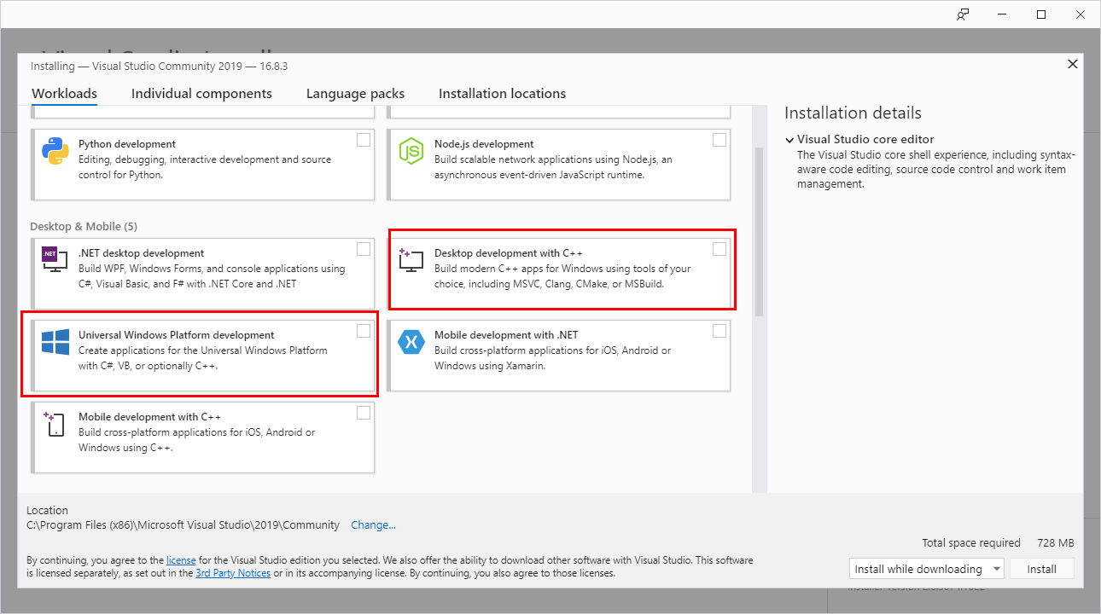Click the .NET desktop development icon
Screen dimensions: 1101x614
coord(55,259)
